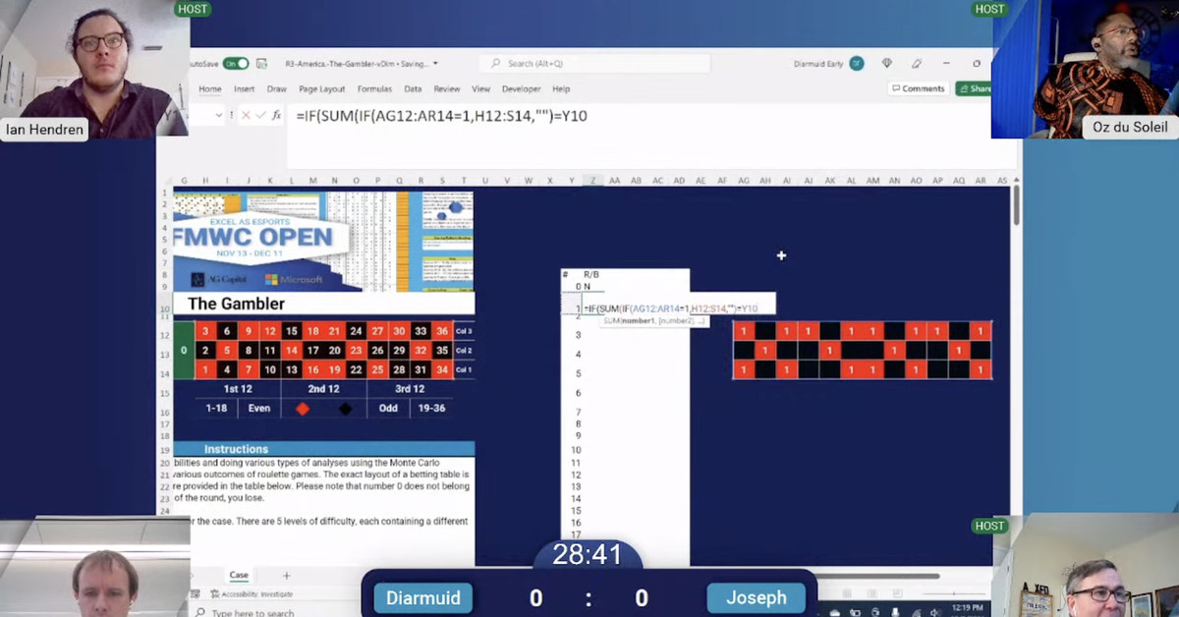Image resolution: width=1179 pixels, height=617 pixels.
Task: Confirm the formula with the checkmark icon
Action: coord(260,116)
